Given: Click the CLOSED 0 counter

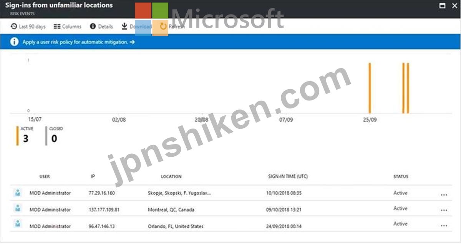Looking at the screenshot, I should (55, 136).
